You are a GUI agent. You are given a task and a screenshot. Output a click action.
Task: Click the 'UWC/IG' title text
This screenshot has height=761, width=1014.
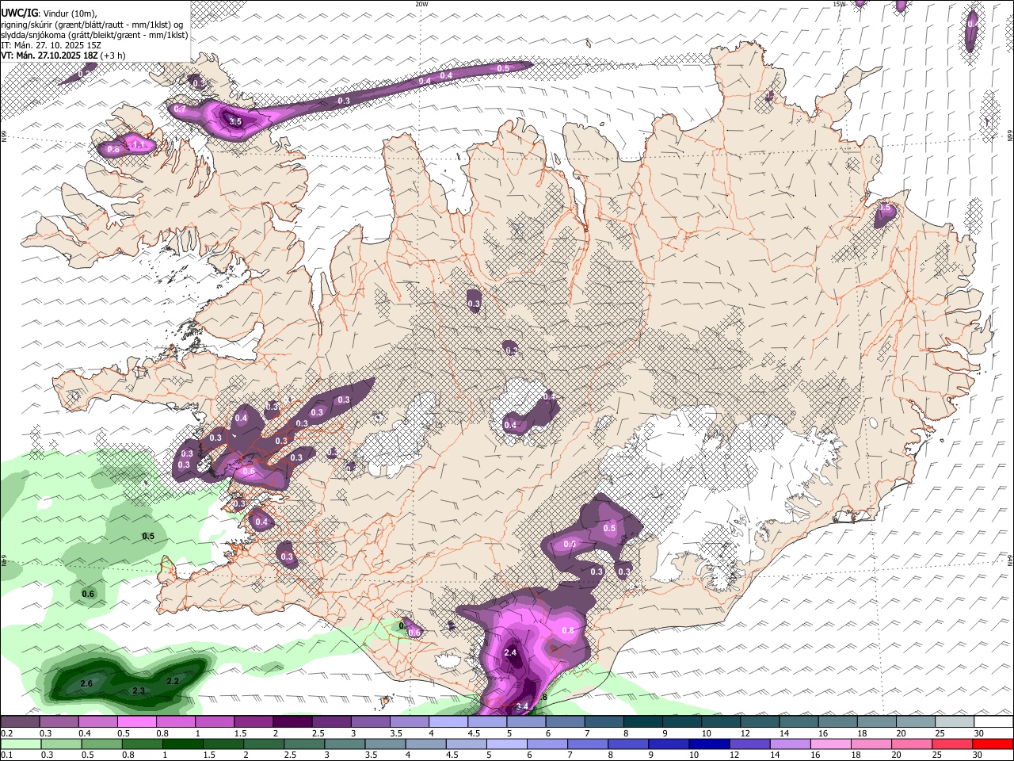tap(18, 13)
